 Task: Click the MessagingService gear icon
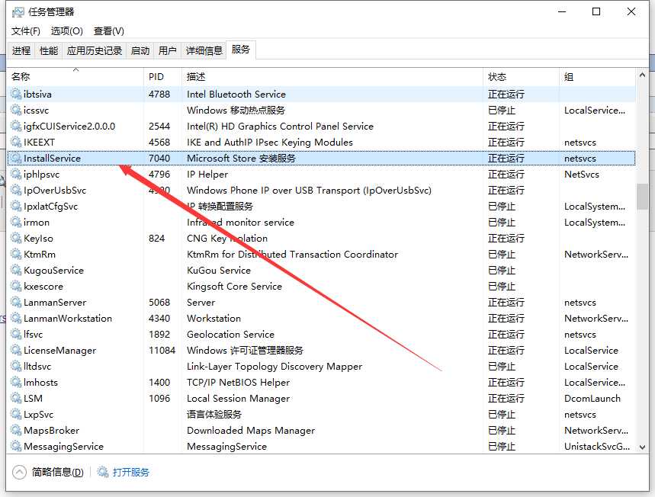(x=16, y=447)
